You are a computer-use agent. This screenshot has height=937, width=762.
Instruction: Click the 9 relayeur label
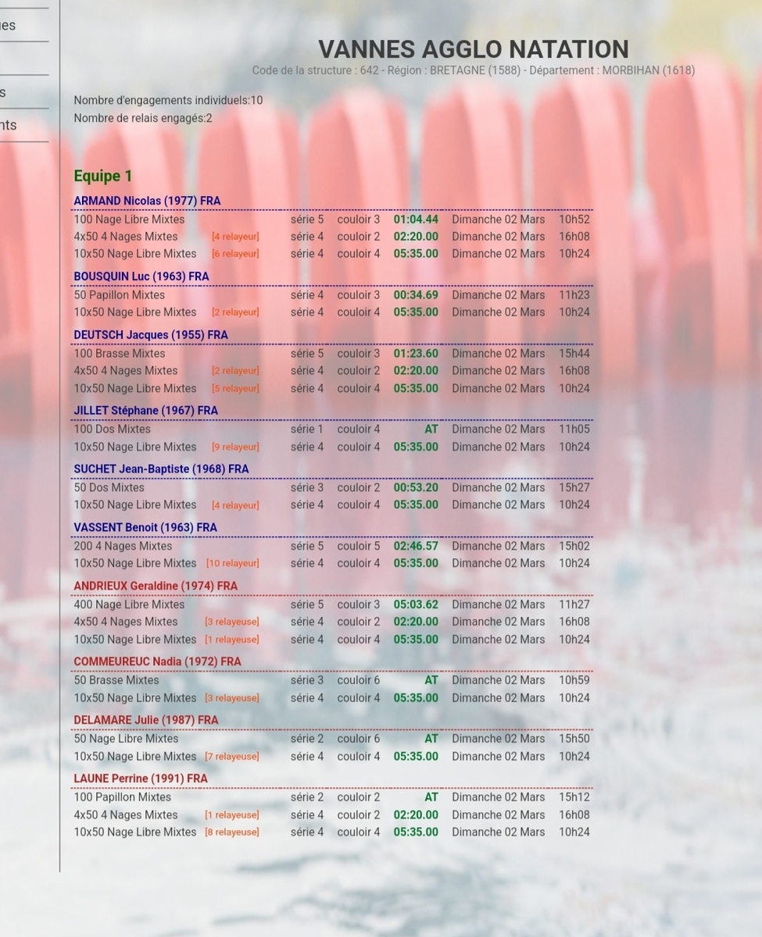click(x=235, y=447)
